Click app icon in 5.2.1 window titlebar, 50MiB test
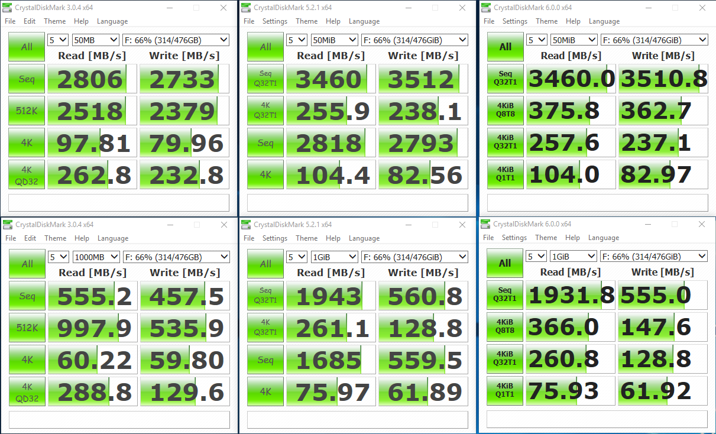The image size is (716, 434). click(x=246, y=8)
